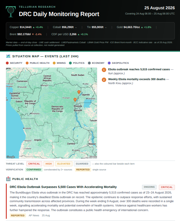Click the green Copper up arrow indicator
Screen dimensions: 180x224
34,27
